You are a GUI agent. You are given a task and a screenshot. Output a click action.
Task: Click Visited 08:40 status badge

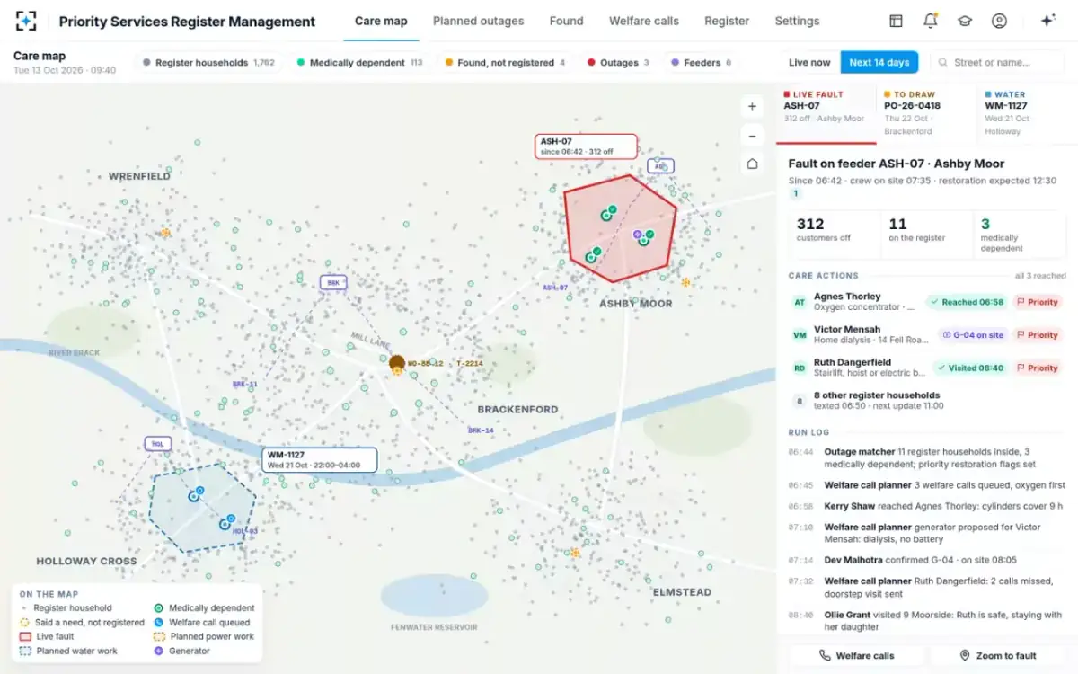[x=969, y=368]
